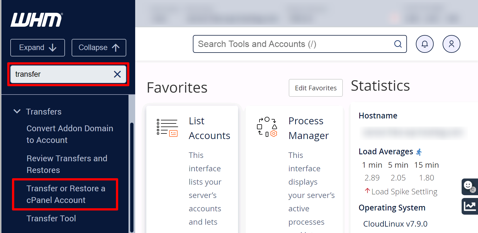Click the Edit Favorites button

[x=316, y=88]
